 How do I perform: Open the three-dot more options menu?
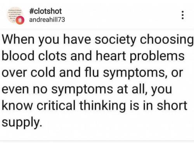coord(182,15)
